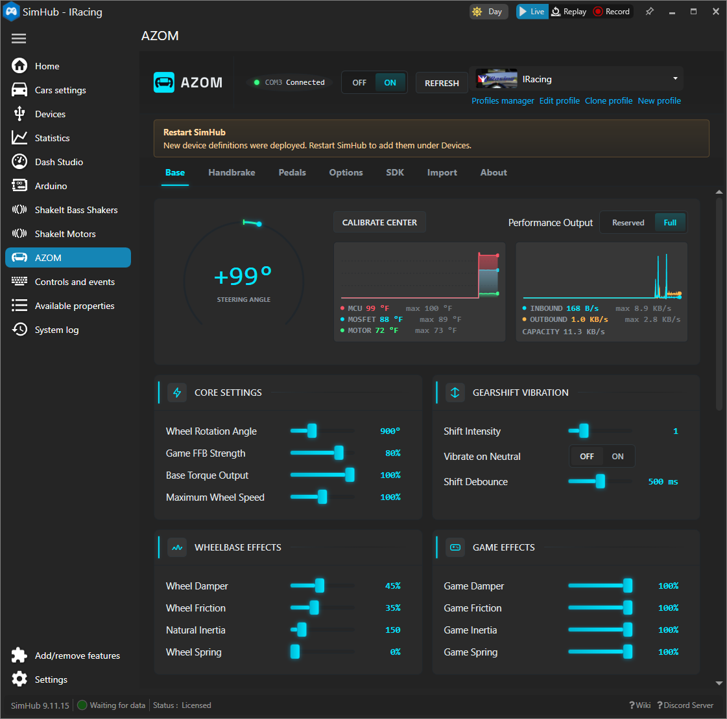Open the Import tab
This screenshot has height=719, width=727.
tap(442, 173)
